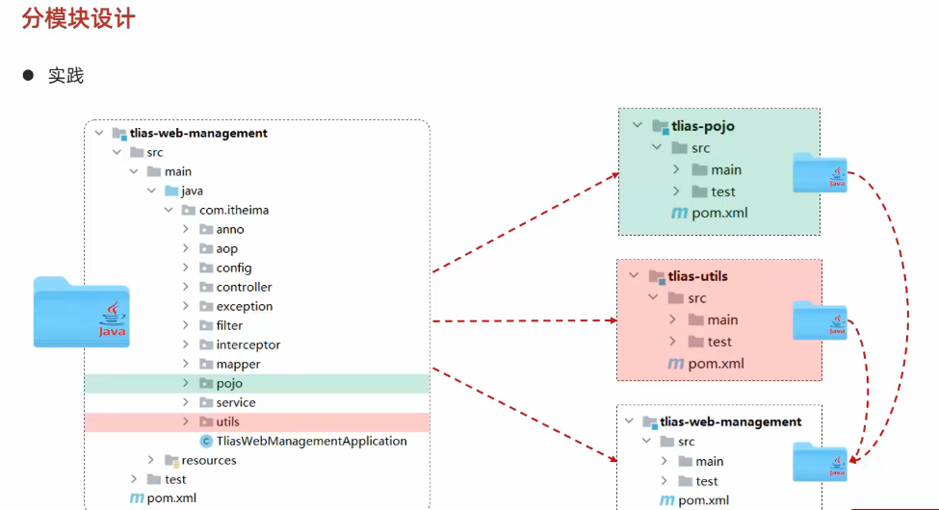Viewport: 939px width, 510px height.
Task: Collapse the tlias-utils module node
Action: click(634, 275)
